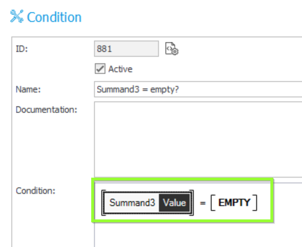Click the right bracket after EMPTY

255,203
